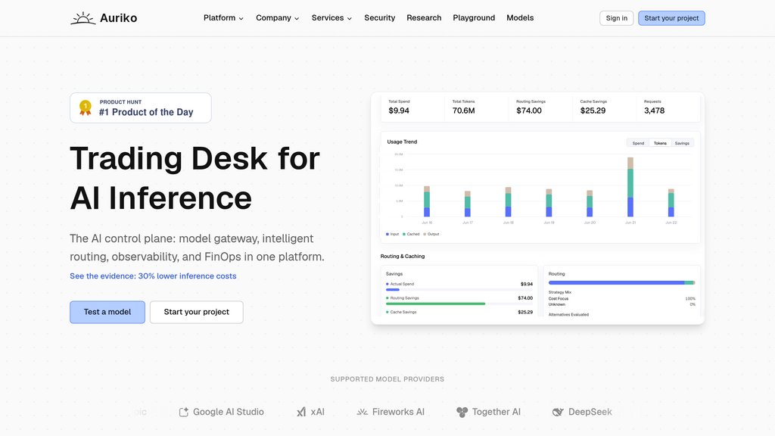Click the Usage Trend title
This screenshot has height=436, width=775.
tap(402, 142)
